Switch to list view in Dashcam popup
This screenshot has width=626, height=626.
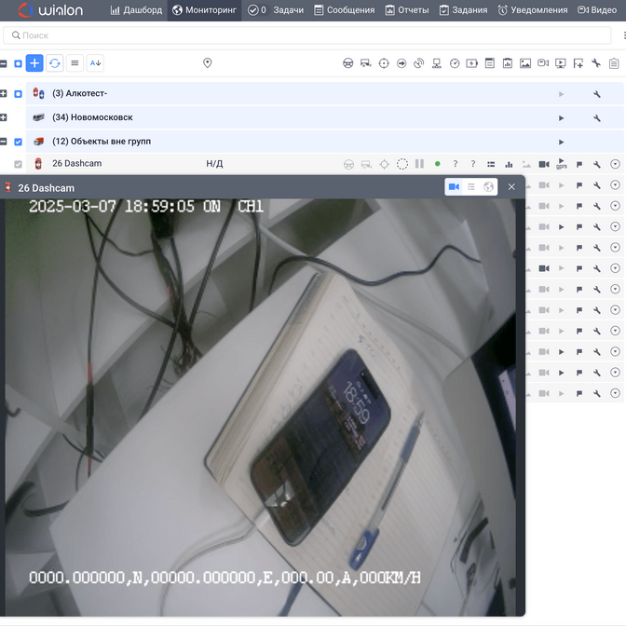[x=471, y=187]
